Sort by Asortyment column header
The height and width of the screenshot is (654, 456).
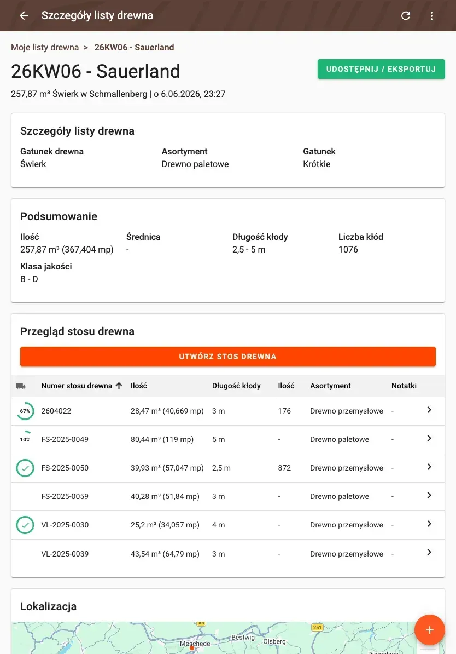330,386
